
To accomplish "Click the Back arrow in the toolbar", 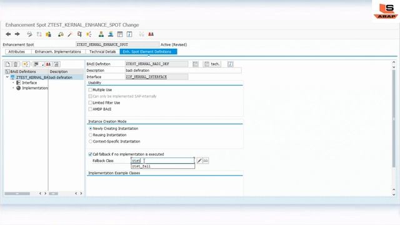I will [x=8, y=34].
